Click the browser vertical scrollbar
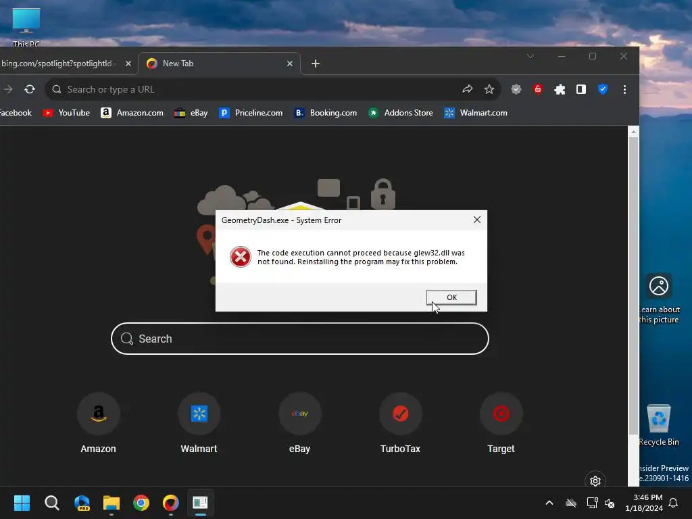Viewport: 692px width, 519px height. click(633, 286)
